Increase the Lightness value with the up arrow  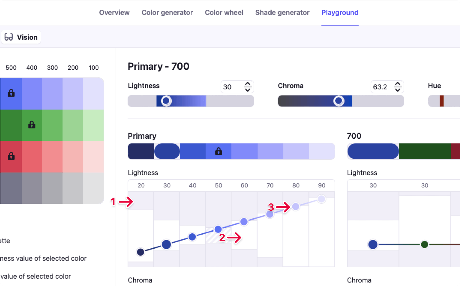click(248, 84)
